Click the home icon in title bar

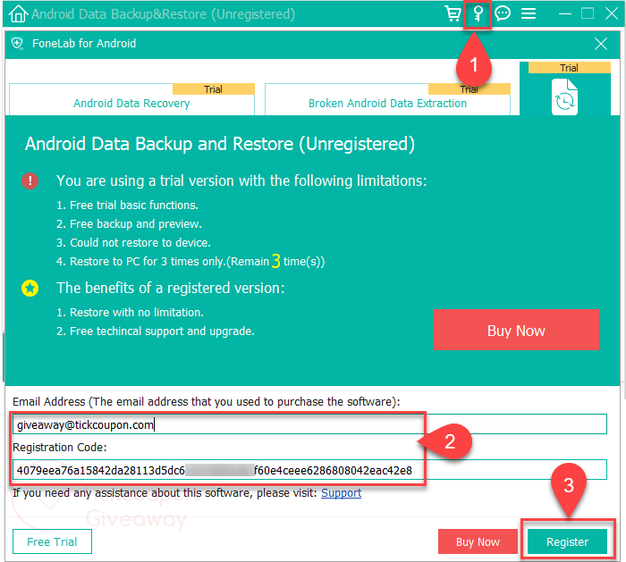click(x=18, y=14)
